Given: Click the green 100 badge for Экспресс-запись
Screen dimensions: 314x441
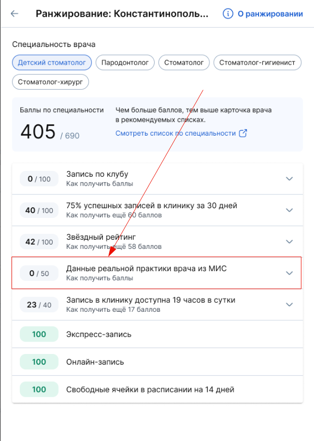Looking at the screenshot, I should (38, 334).
